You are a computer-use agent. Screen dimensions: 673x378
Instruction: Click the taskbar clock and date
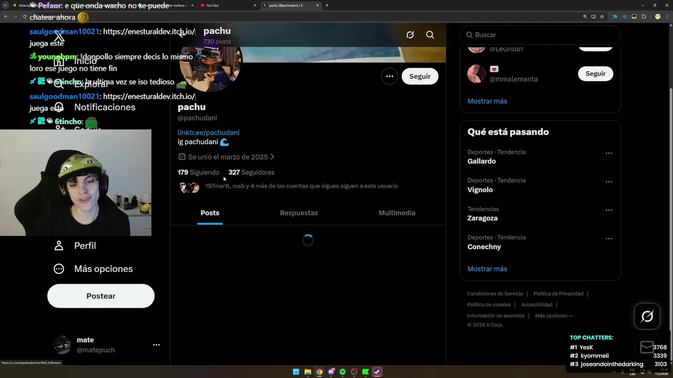point(661,372)
